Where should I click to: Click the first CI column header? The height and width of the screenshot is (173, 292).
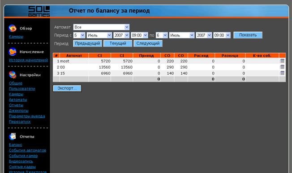point(99,55)
